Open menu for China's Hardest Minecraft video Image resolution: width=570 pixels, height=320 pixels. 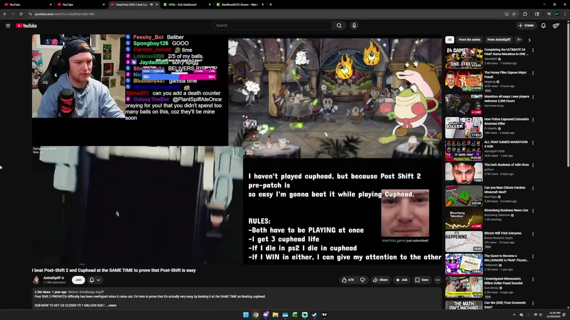click(533, 188)
